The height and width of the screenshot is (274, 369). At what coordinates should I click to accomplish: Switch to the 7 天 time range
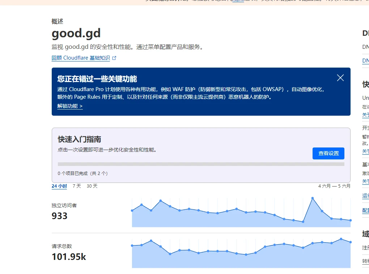coord(77,186)
